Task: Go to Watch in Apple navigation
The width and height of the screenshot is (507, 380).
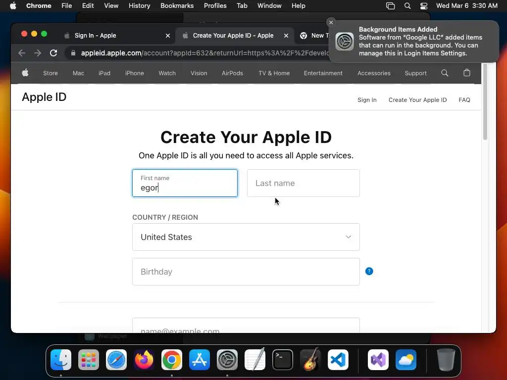Action: (167, 73)
